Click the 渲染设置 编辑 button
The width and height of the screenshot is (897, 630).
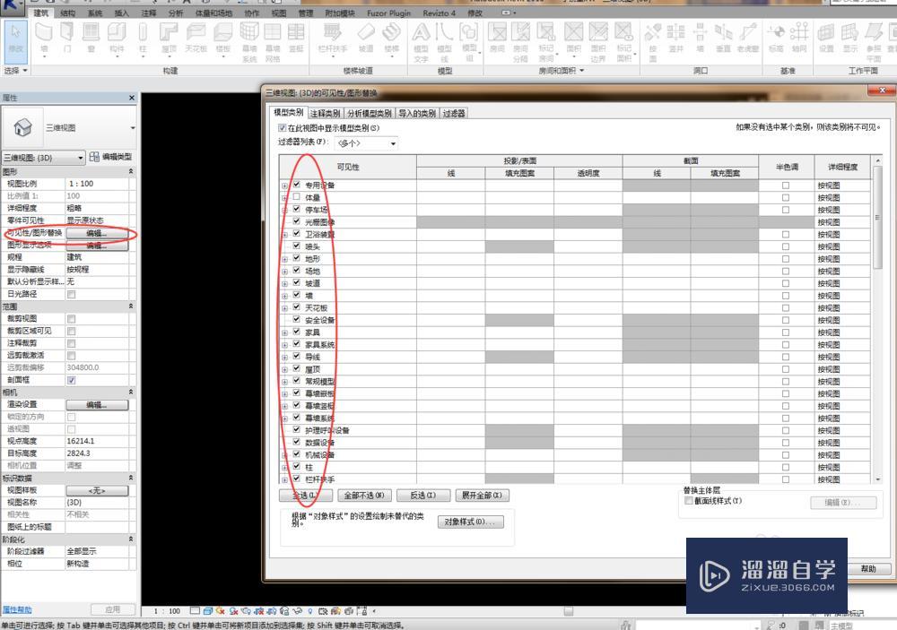point(97,405)
